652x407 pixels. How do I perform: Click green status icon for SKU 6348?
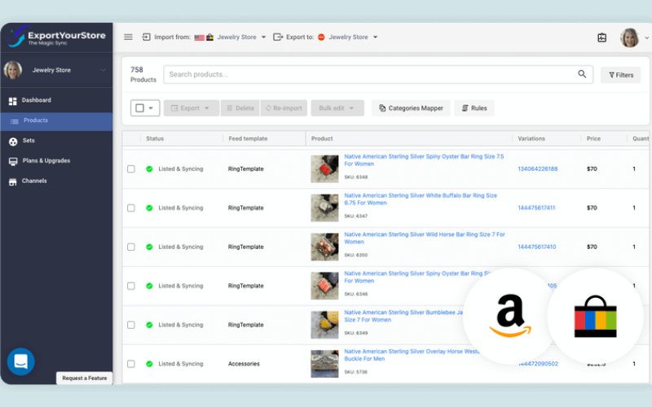tap(149, 169)
